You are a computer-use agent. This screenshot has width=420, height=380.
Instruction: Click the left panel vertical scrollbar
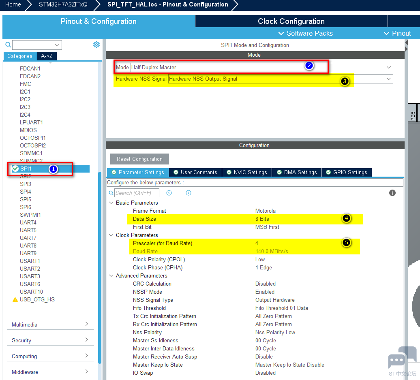(x=100, y=268)
